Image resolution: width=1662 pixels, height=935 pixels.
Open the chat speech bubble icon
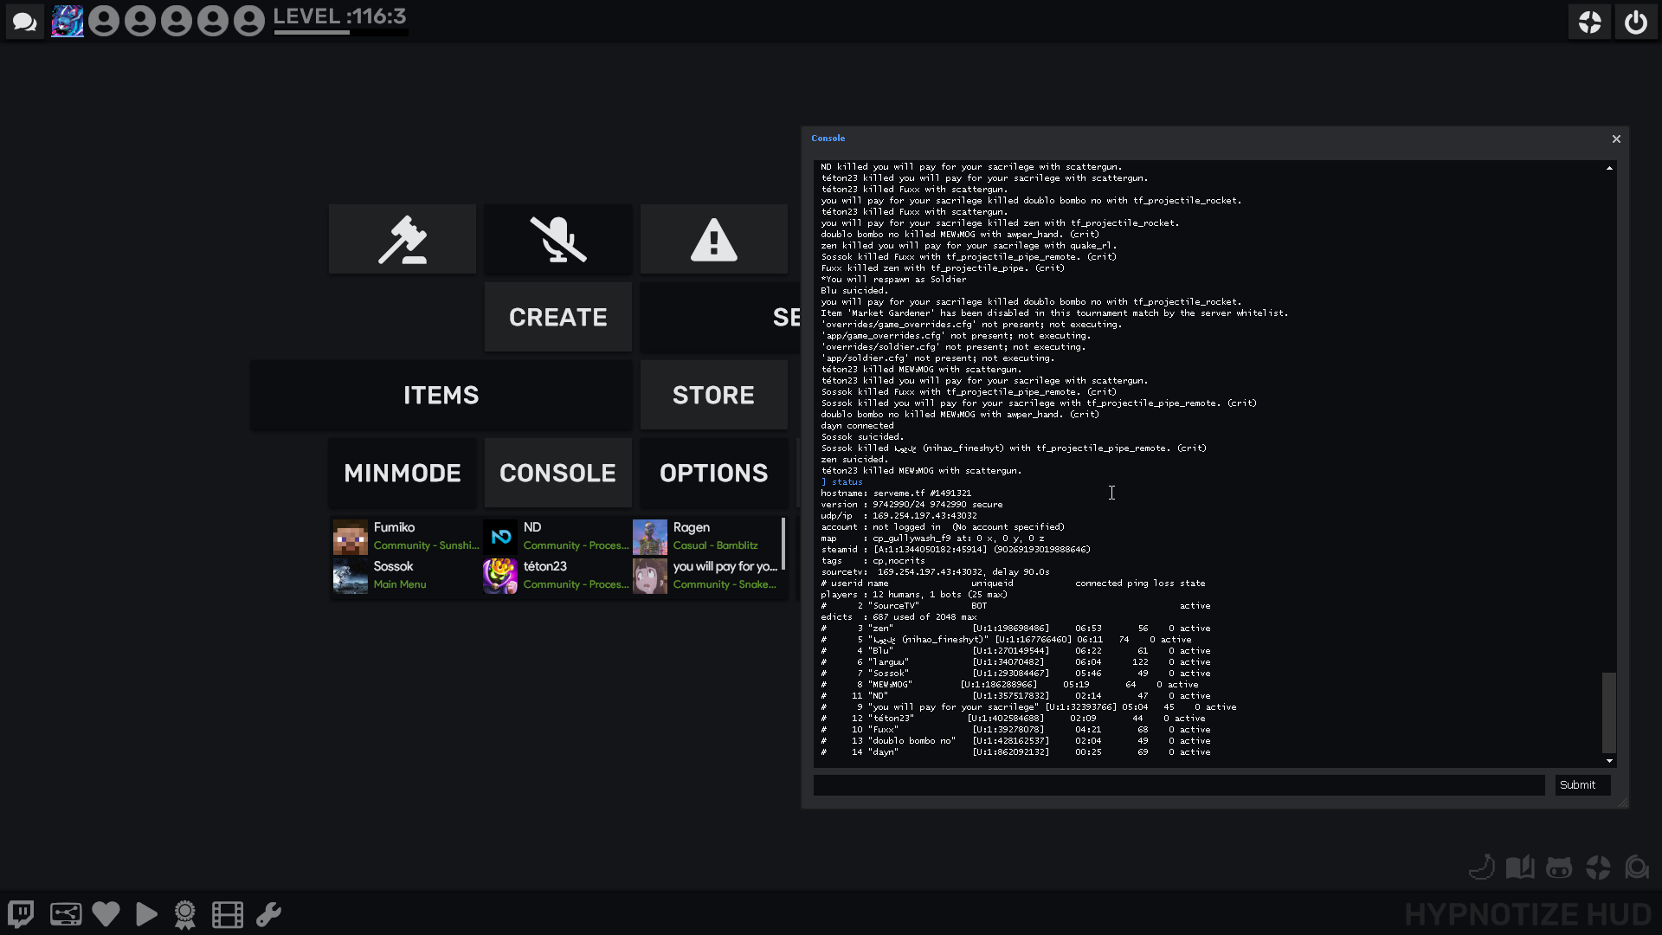point(24,22)
